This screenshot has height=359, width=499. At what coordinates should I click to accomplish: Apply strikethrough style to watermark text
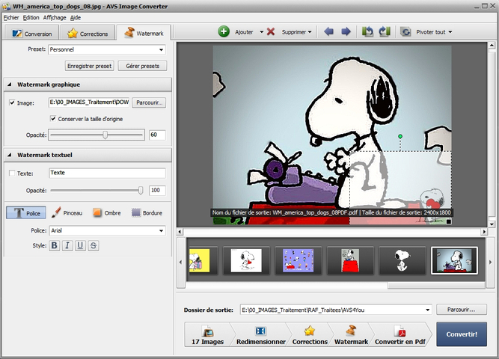pyautogui.click(x=94, y=245)
